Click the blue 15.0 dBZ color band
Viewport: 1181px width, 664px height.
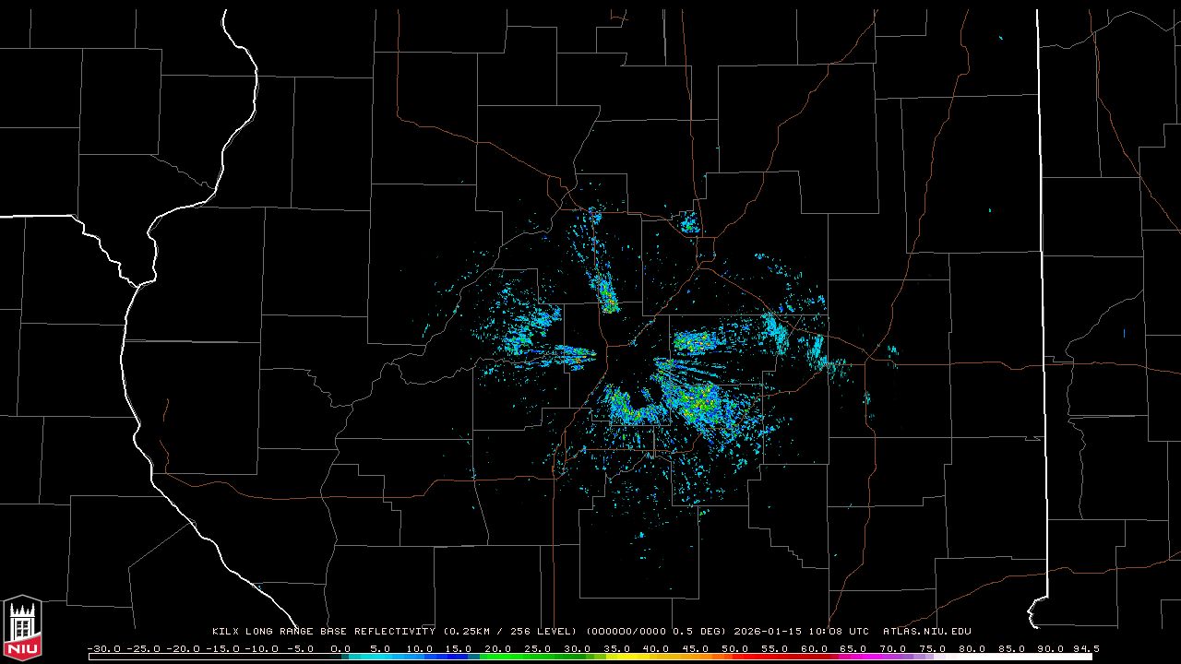coord(459,657)
